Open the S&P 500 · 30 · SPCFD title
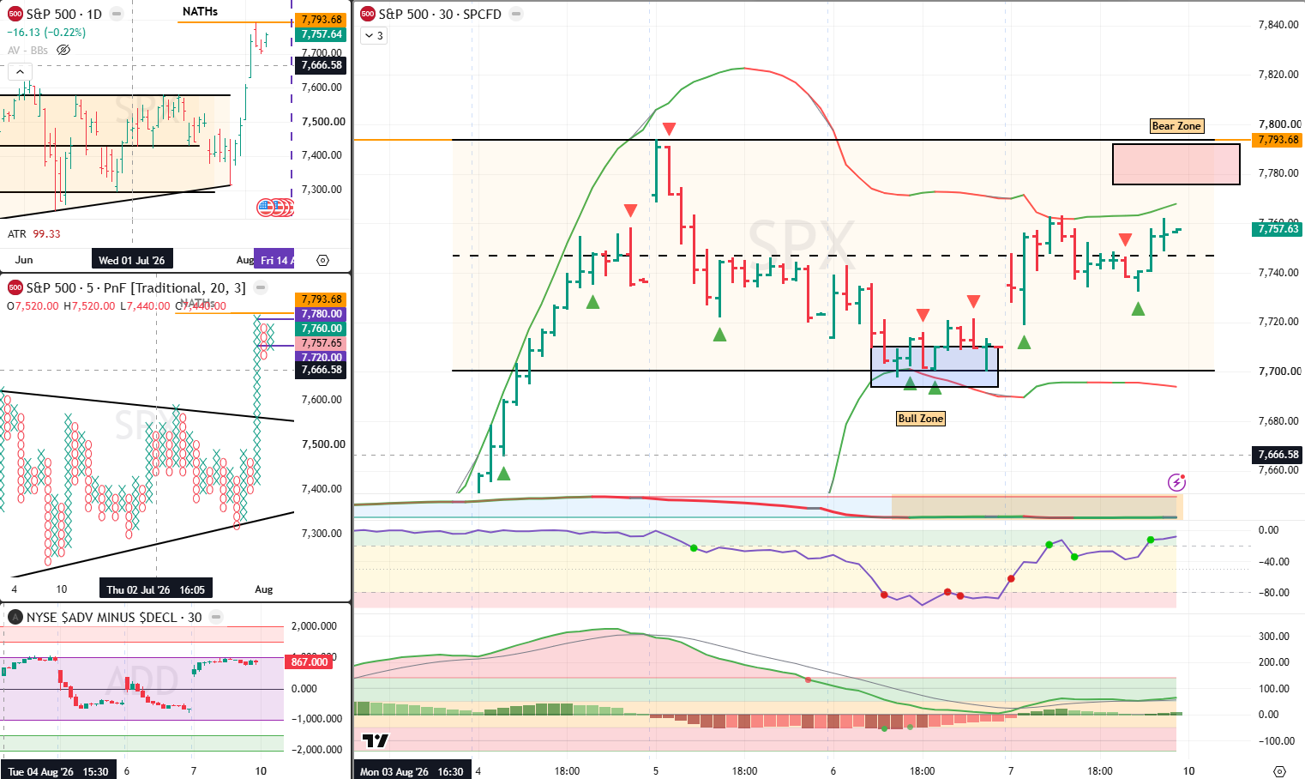 coord(440,14)
